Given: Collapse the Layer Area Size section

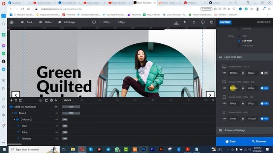Looking at the screenshot, I should pyautogui.click(x=244, y=57).
